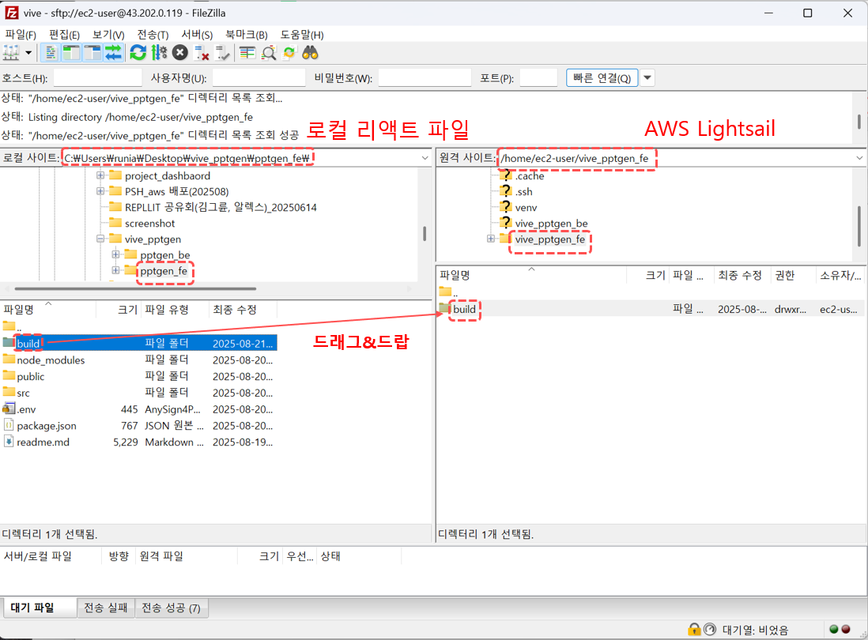
Task: Disconnect from the current server
Action: click(202, 53)
